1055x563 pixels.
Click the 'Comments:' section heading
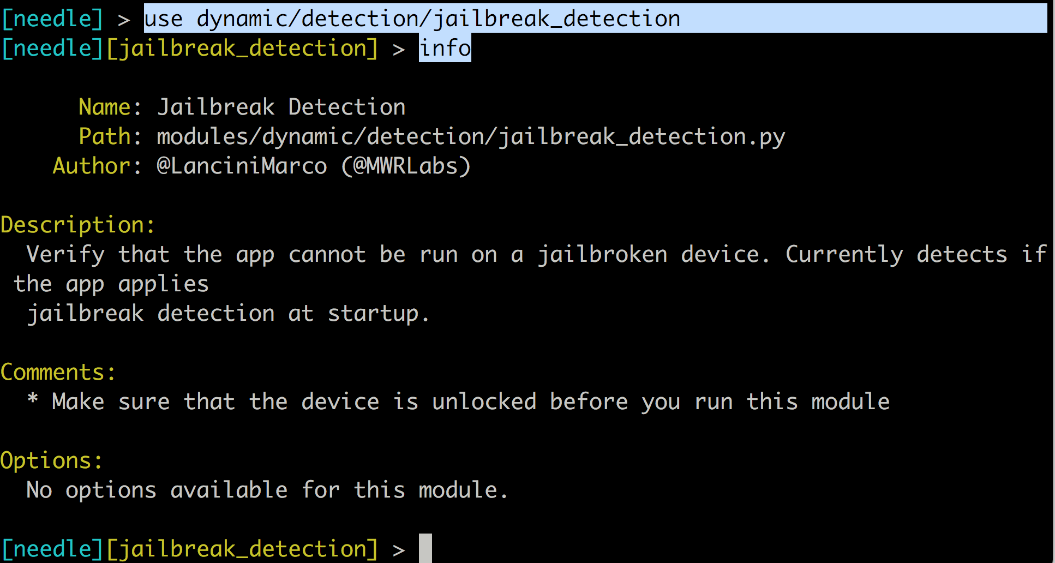click(x=58, y=372)
